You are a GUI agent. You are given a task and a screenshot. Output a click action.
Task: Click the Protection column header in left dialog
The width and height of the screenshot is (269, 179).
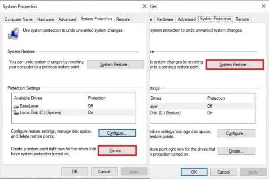(x=96, y=98)
